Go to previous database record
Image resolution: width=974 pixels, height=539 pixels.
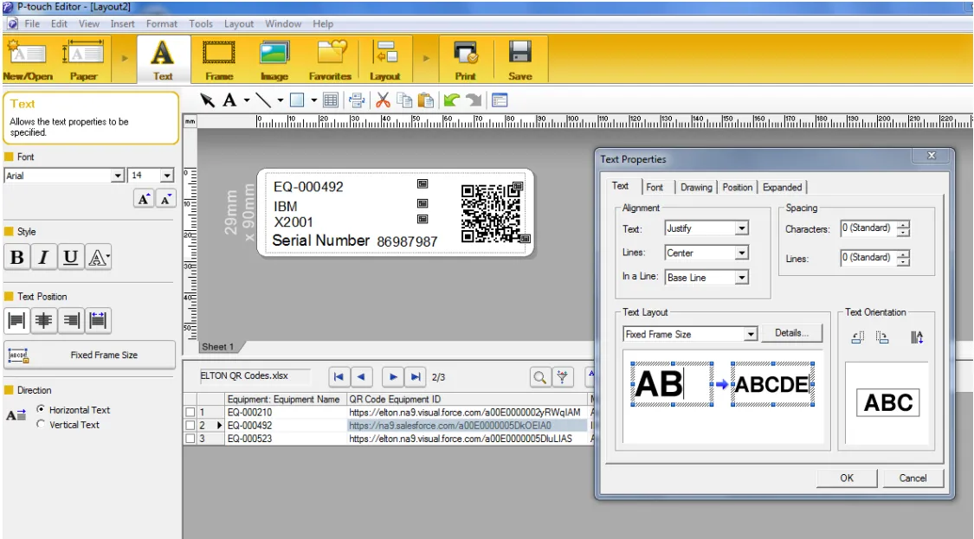(362, 377)
